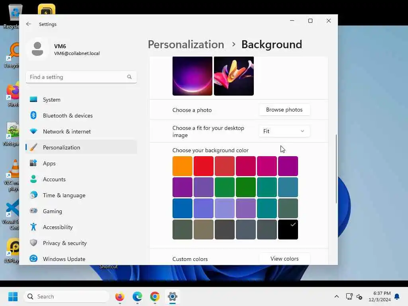This screenshot has width=408, height=306.
Task: Click the Gaming controller icon
Action: point(33,211)
